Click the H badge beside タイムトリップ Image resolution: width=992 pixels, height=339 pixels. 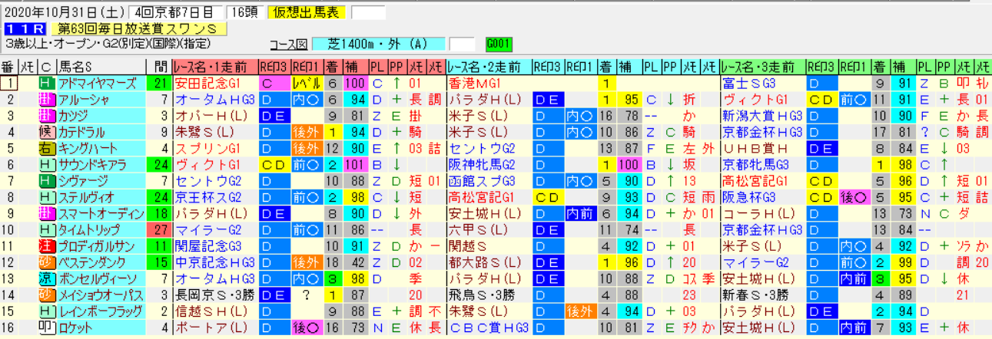46,229
